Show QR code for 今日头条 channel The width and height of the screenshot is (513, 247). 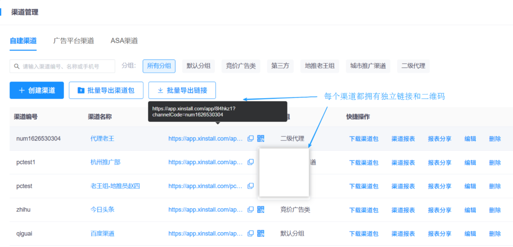(x=261, y=210)
